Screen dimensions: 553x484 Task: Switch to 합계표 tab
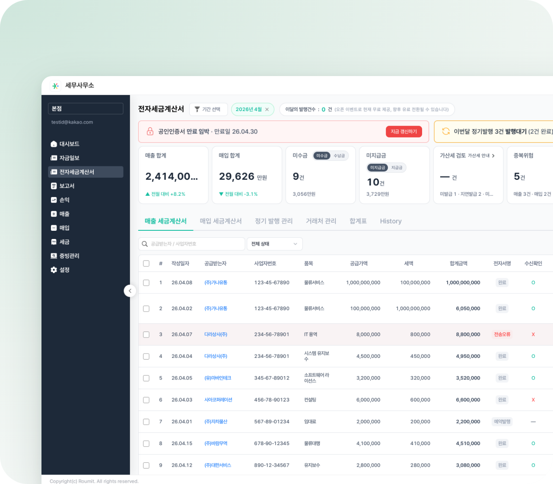click(x=358, y=221)
